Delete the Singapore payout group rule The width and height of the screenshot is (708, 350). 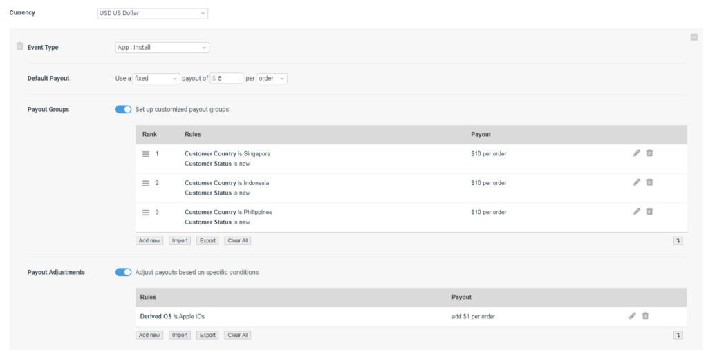(649, 153)
